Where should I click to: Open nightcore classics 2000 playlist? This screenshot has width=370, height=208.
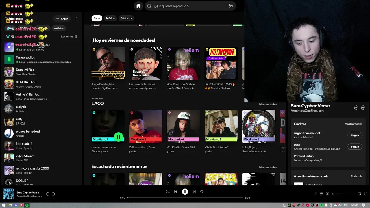42,170
